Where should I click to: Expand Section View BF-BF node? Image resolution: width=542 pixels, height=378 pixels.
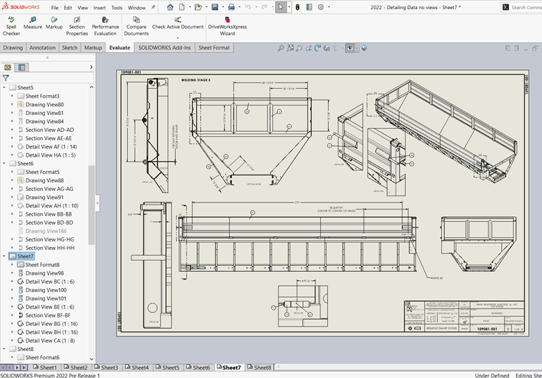click(12, 316)
